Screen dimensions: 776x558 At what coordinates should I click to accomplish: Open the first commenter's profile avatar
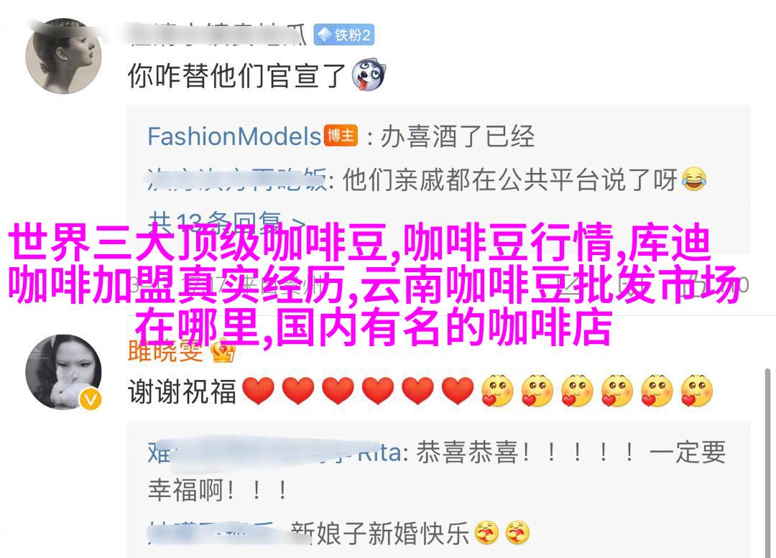click(64, 56)
